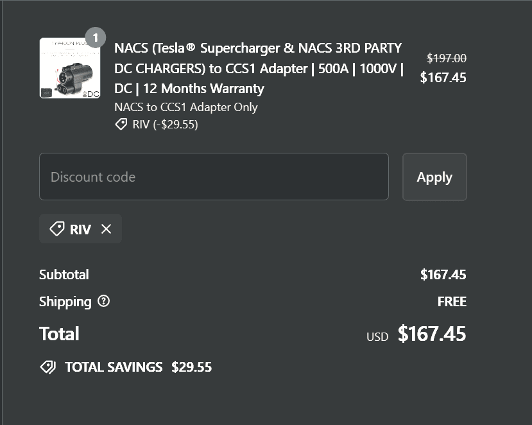Click the Subtotal label
Viewport: 532px width, 425px height.
click(64, 275)
